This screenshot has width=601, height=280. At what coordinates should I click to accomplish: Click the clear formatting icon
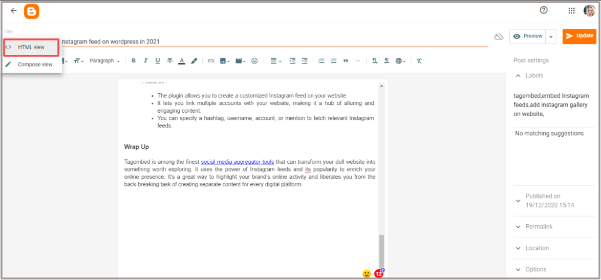[419, 60]
